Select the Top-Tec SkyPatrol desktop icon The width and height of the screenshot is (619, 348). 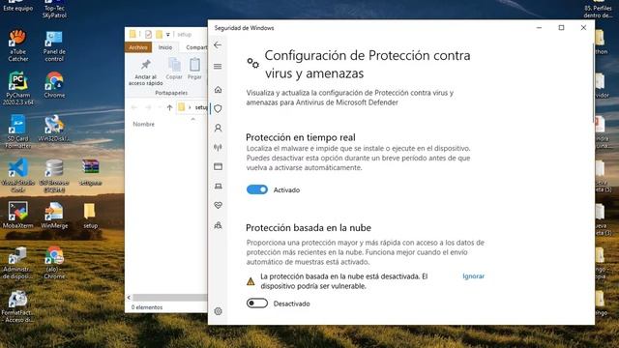tap(54, 9)
